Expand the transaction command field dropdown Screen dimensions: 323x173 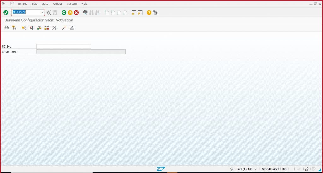42,12
